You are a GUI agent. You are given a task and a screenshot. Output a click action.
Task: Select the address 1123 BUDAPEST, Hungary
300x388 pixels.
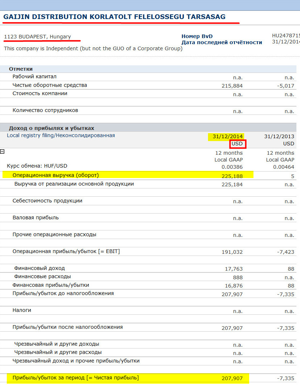click(37, 37)
